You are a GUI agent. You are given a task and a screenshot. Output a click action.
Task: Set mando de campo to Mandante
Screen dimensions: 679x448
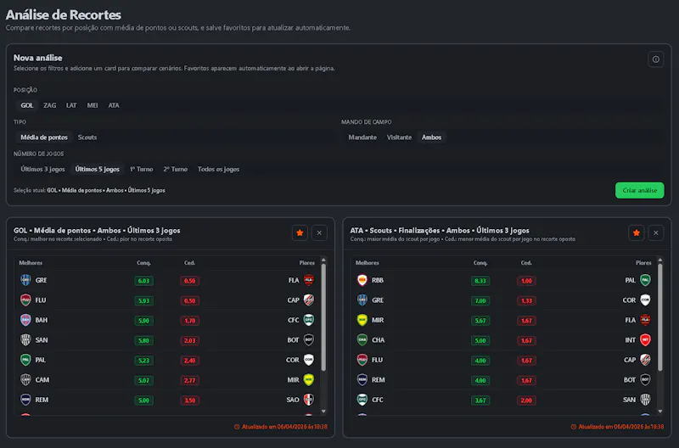point(362,137)
